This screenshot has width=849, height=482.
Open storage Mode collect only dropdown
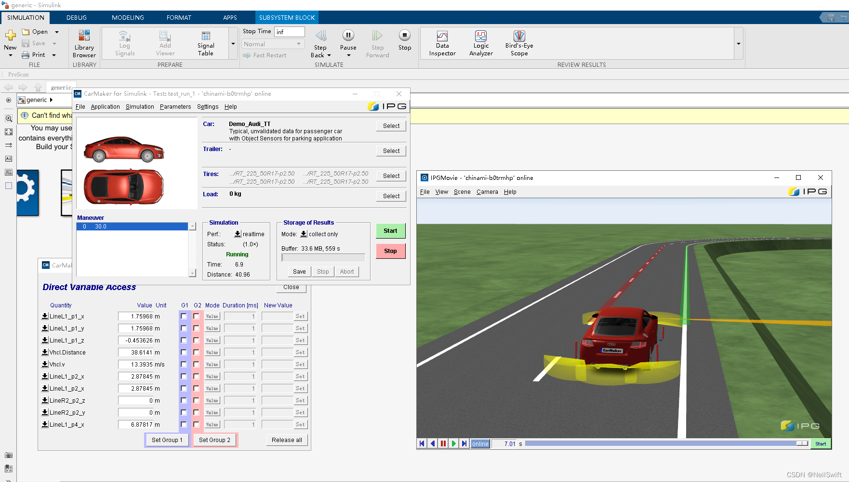(x=304, y=234)
